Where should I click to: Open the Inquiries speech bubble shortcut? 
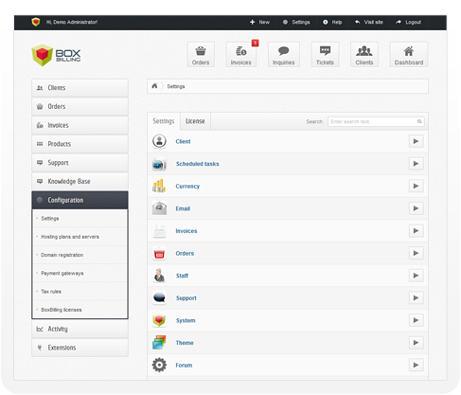click(284, 54)
